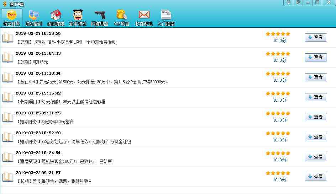The width and height of the screenshot is (336, 194).
Task: Click star rating of the 跑步赚现金 task
Action: 278,173
